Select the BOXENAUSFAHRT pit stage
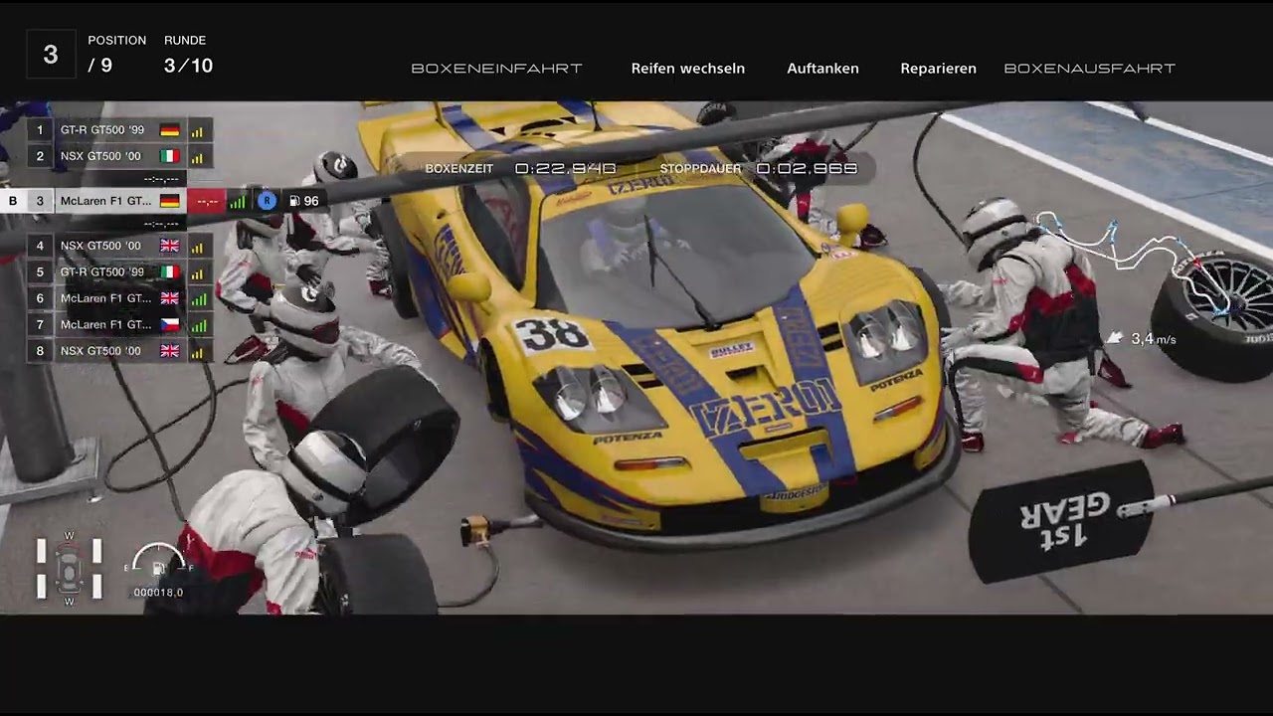This screenshot has width=1273, height=716. pyautogui.click(x=1090, y=69)
